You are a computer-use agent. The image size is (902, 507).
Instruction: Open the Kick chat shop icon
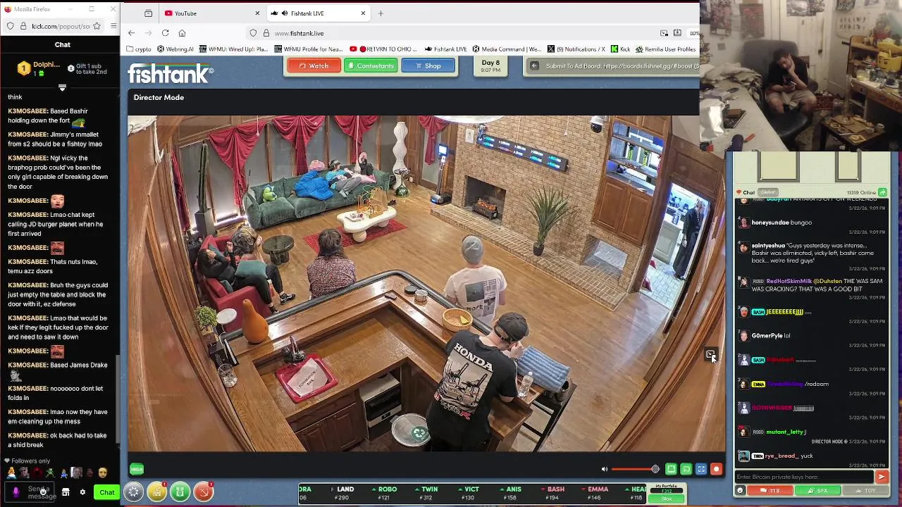coord(66,492)
